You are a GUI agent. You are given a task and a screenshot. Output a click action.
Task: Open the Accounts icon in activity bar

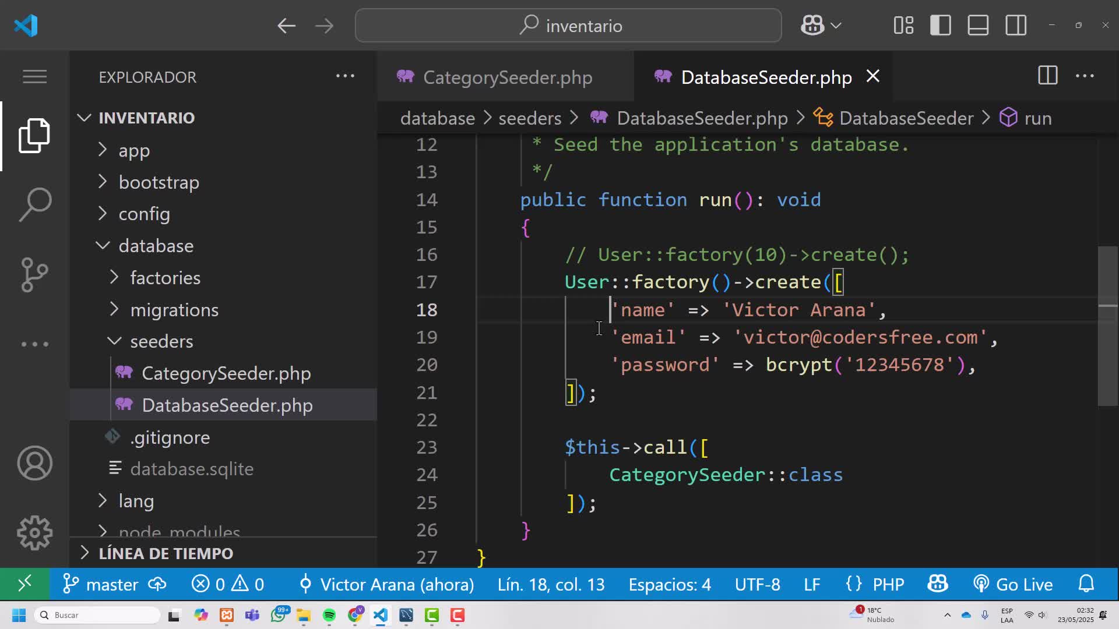pos(35,464)
